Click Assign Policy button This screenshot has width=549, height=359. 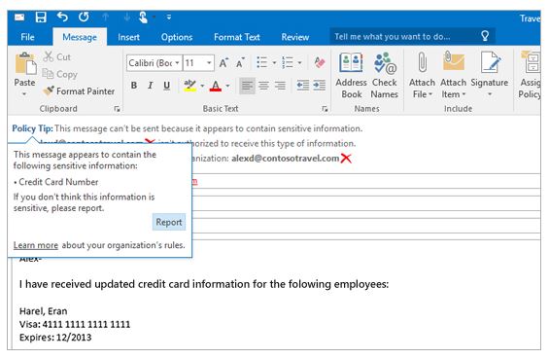click(530, 75)
